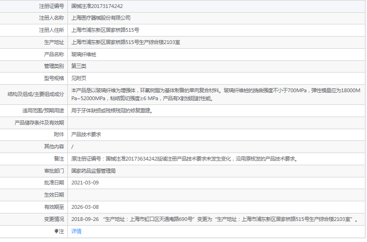Viewport: 367px width, 242px height.
Task: Click the 附件 label
Action: coord(59,134)
